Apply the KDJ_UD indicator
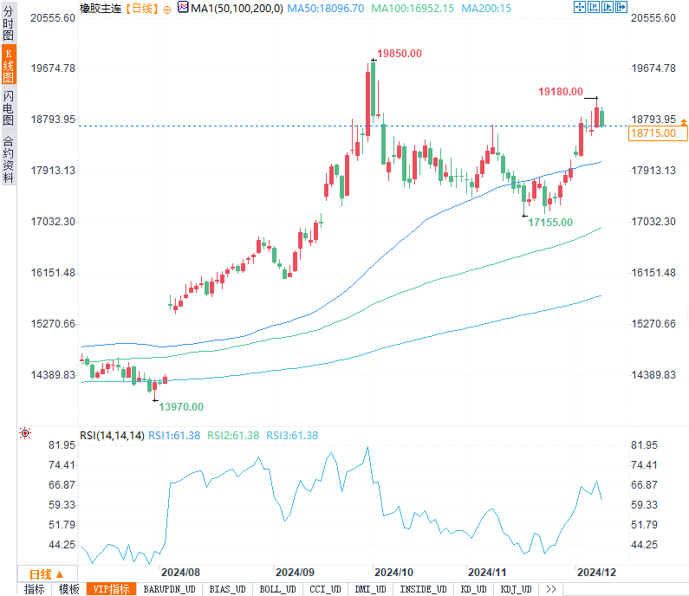 pos(515,589)
